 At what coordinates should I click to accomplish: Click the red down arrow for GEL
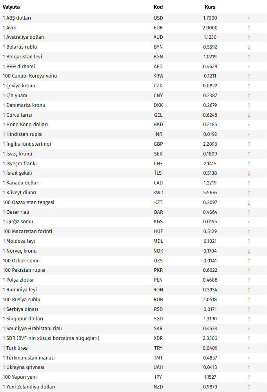pos(249,115)
